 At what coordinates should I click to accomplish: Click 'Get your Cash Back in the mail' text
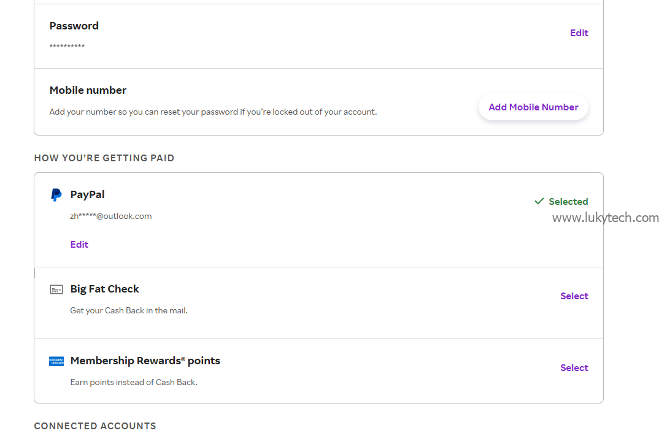[129, 310]
